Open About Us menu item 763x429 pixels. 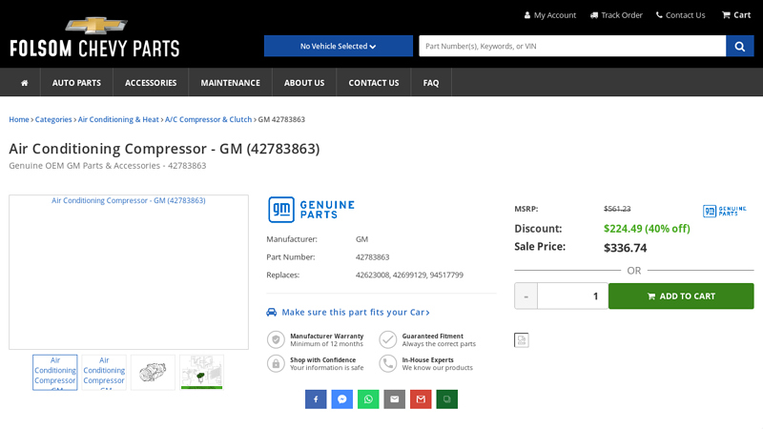[x=304, y=83]
